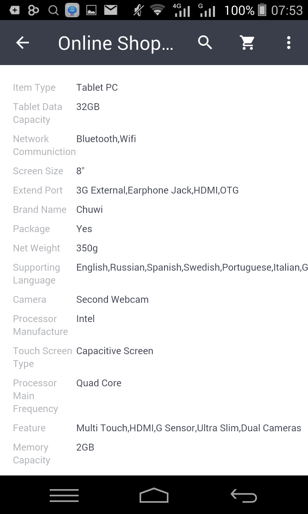Tap the image icon in status bar
The image size is (308, 514).
pos(91,10)
